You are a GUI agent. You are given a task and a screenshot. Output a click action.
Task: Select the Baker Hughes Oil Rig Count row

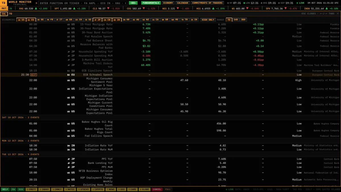coord(170,124)
